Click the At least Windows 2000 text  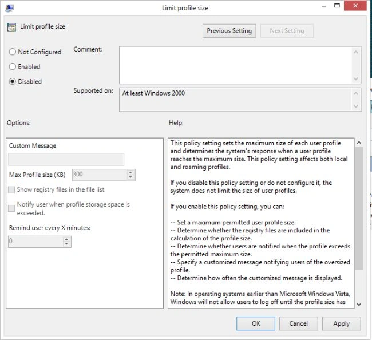(x=153, y=93)
